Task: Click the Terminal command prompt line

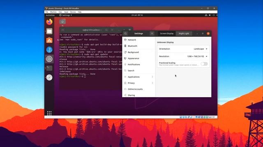Action: click(73, 76)
